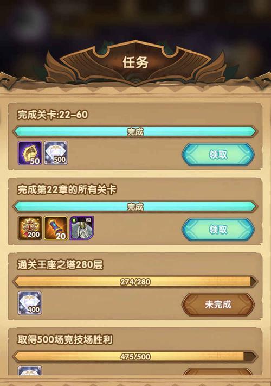Viewport: 271px width, 386px height.
Task: Select the 完成关卡:22-60 quest title
Action: [x=53, y=115]
